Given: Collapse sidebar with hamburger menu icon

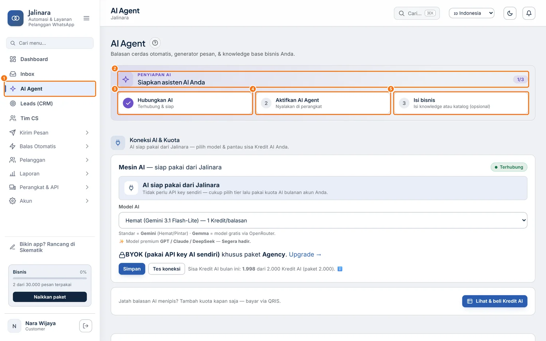Looking at the screenshot, I should [x=86, y=18].
